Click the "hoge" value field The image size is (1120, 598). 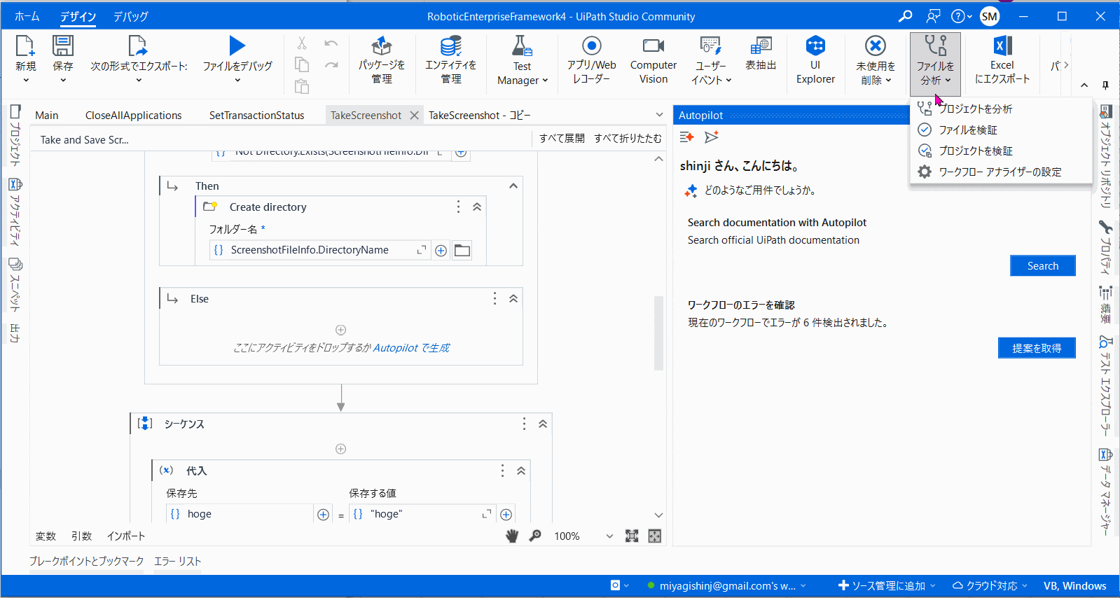[x=422, y=515]
